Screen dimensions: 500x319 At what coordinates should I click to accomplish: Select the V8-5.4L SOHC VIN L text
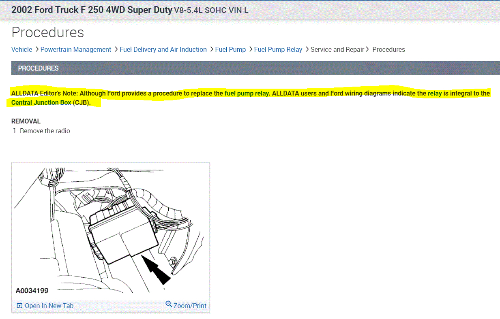point(211,10)
